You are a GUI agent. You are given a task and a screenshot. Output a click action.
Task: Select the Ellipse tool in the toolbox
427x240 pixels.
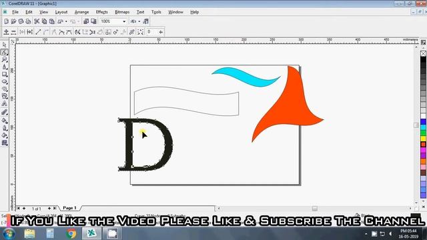click(x=5, y=81)
